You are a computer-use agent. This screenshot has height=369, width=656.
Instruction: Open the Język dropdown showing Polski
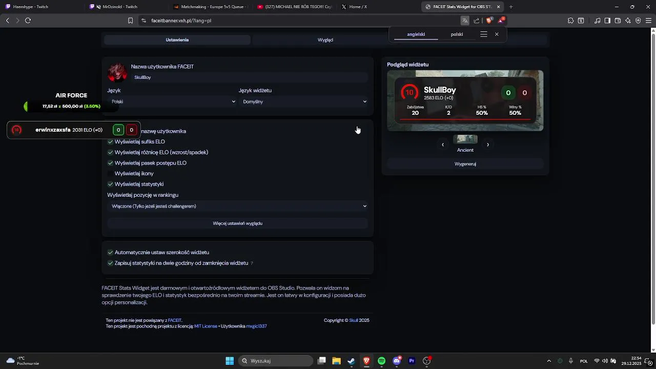(172, 101)
